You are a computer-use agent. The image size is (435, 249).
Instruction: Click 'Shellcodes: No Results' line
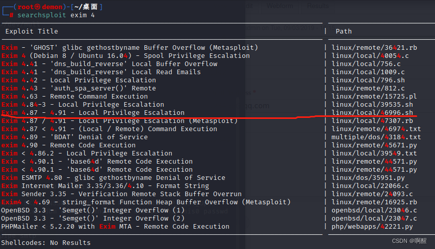pyautogui.click(x=46, y=243)
